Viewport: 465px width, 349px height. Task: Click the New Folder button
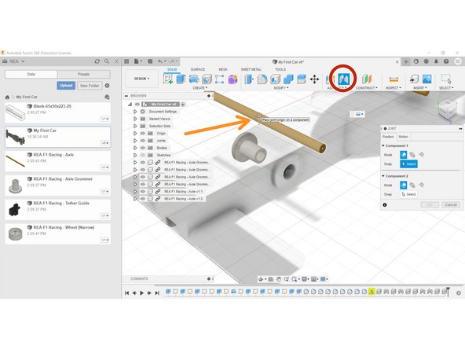90,86
